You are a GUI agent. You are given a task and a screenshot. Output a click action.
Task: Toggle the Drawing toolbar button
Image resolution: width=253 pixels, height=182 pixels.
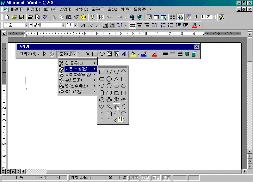[180, 17]
